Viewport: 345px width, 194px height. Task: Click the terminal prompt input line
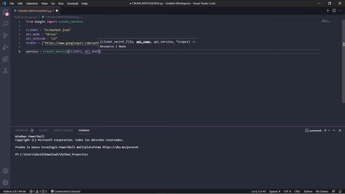[52, 155]
